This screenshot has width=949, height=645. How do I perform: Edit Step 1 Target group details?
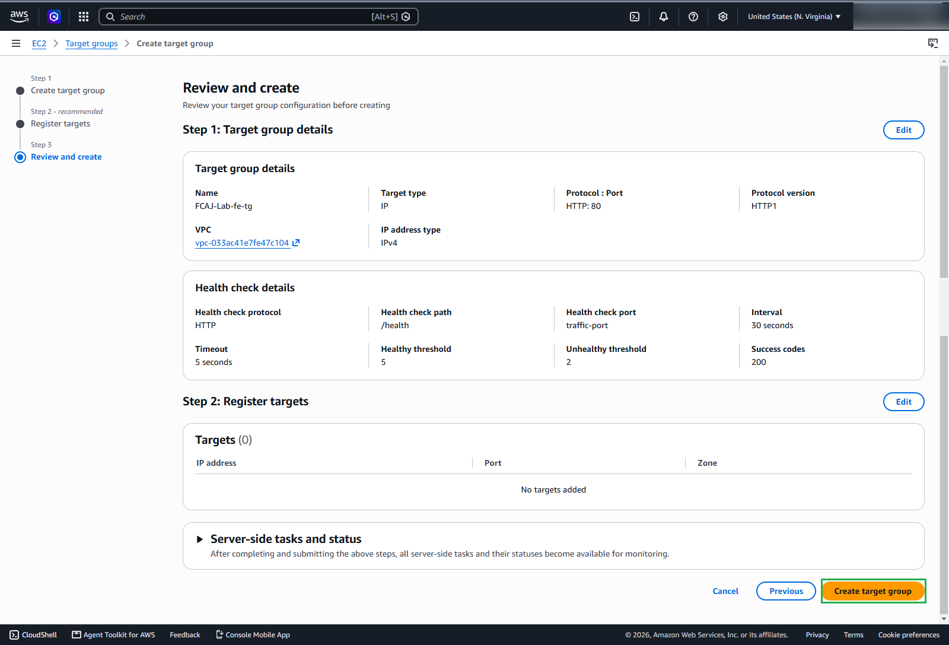(903, 130)
